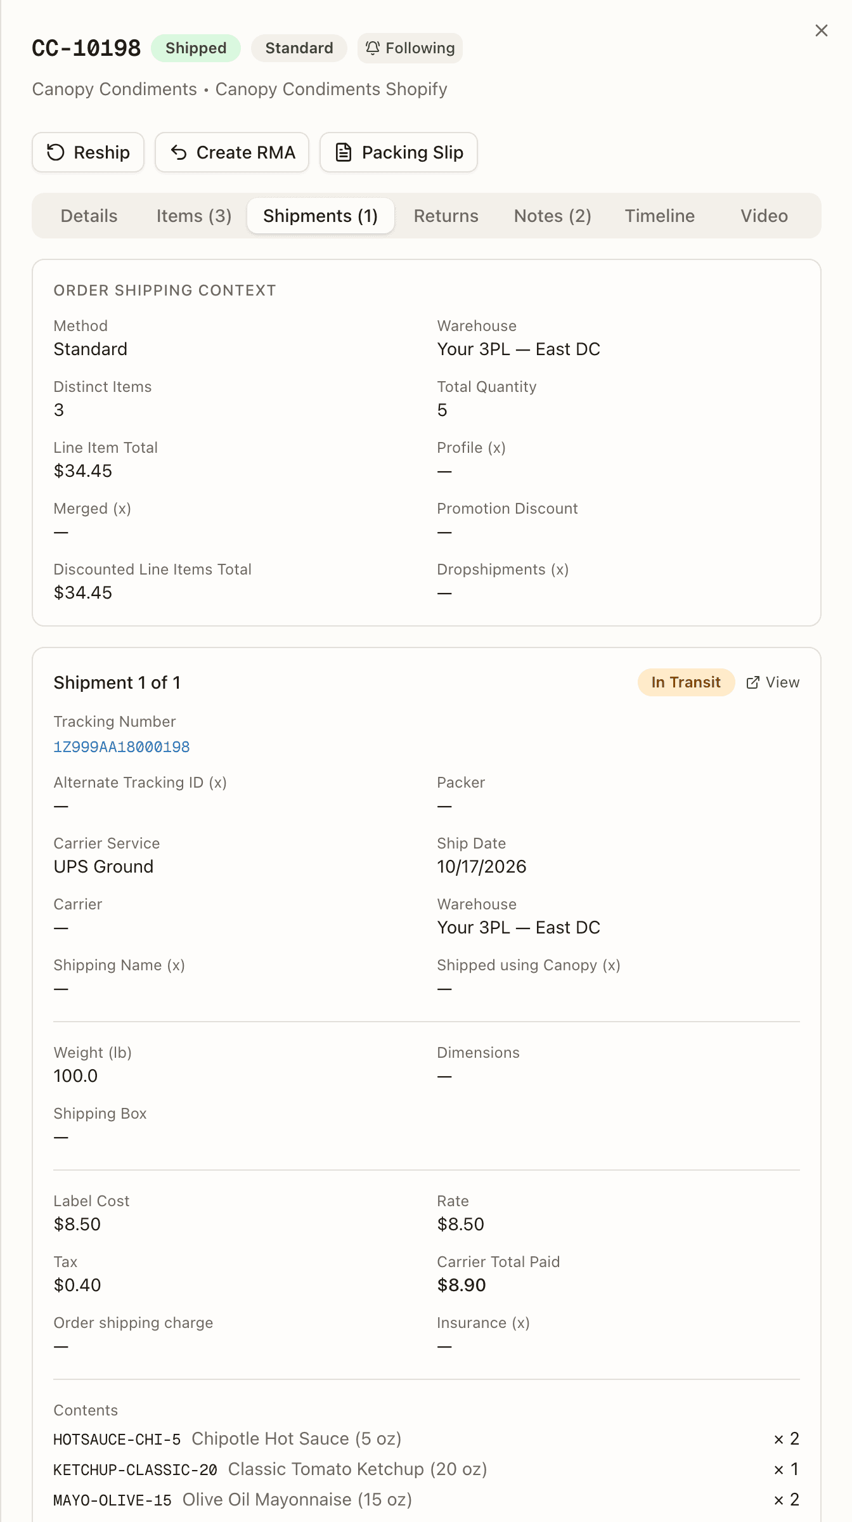Open the Returns tab
This screenshot has height=1522, width=852.
pos(446,216)
